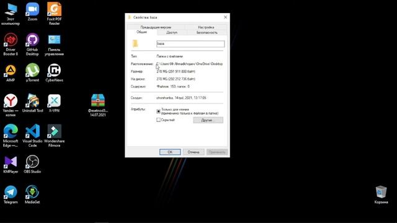Launch Microsoft Edge shortcut
The image size is (397, 223).
tap(11, 136)
